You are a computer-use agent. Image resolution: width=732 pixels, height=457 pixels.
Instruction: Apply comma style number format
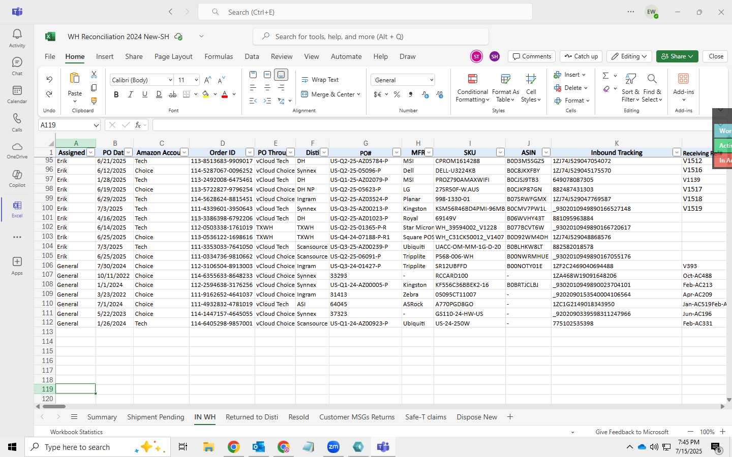pos(411,94)
